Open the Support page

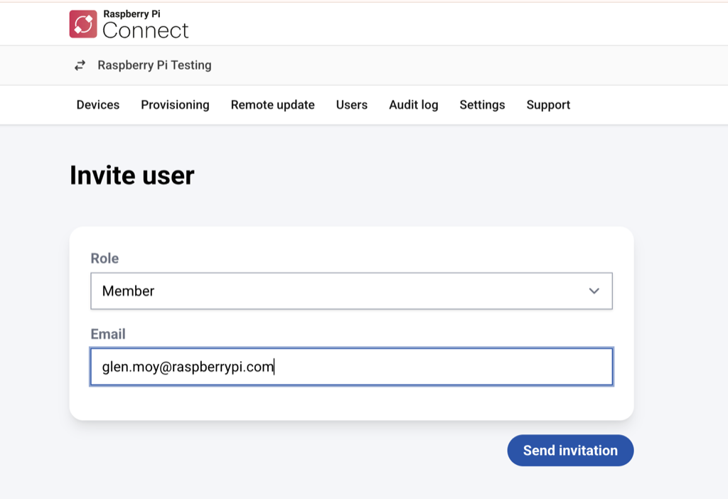tap(548, 104)
